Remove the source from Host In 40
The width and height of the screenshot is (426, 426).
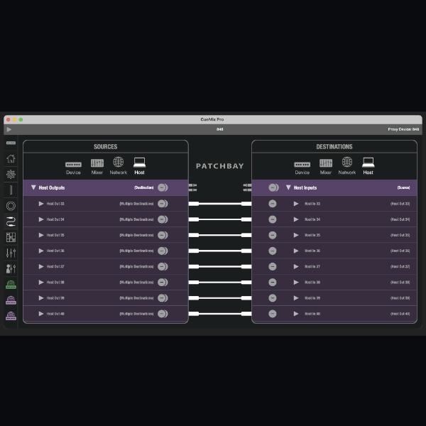pyautogui.click(x=273, y=314)
